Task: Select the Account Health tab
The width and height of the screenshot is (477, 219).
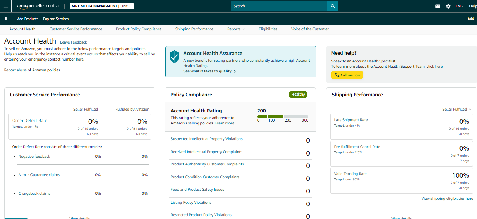Action: click(x=23, y=29)
